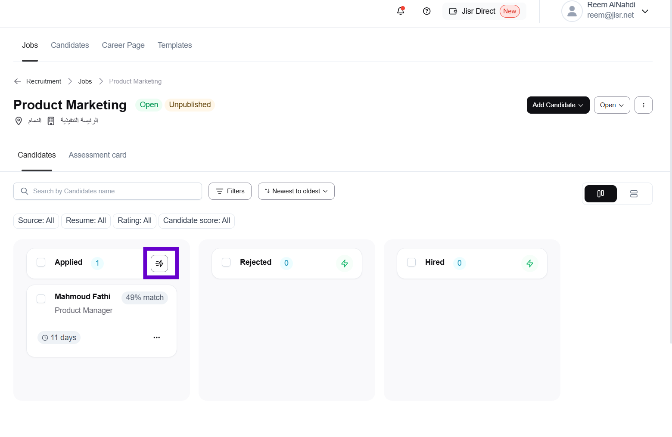Expand the Add Candidate dropdown
The width and height of the screenshot is (672, 437).
click(x=558, y=105)
